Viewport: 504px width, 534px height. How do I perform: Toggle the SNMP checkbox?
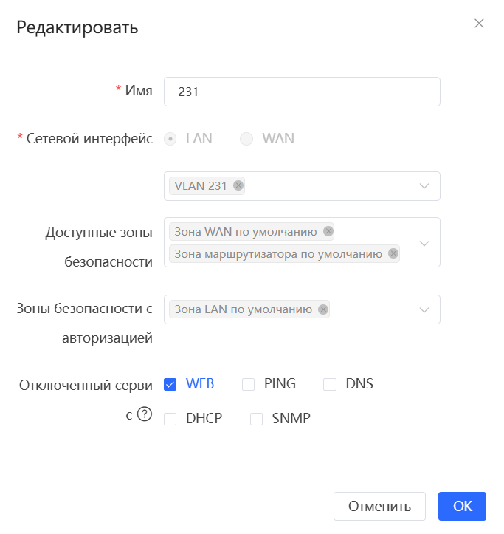pos(256,419)
